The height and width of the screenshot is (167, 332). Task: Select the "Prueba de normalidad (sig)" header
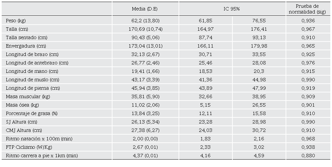pyautogui.click(x=308, y=9)
